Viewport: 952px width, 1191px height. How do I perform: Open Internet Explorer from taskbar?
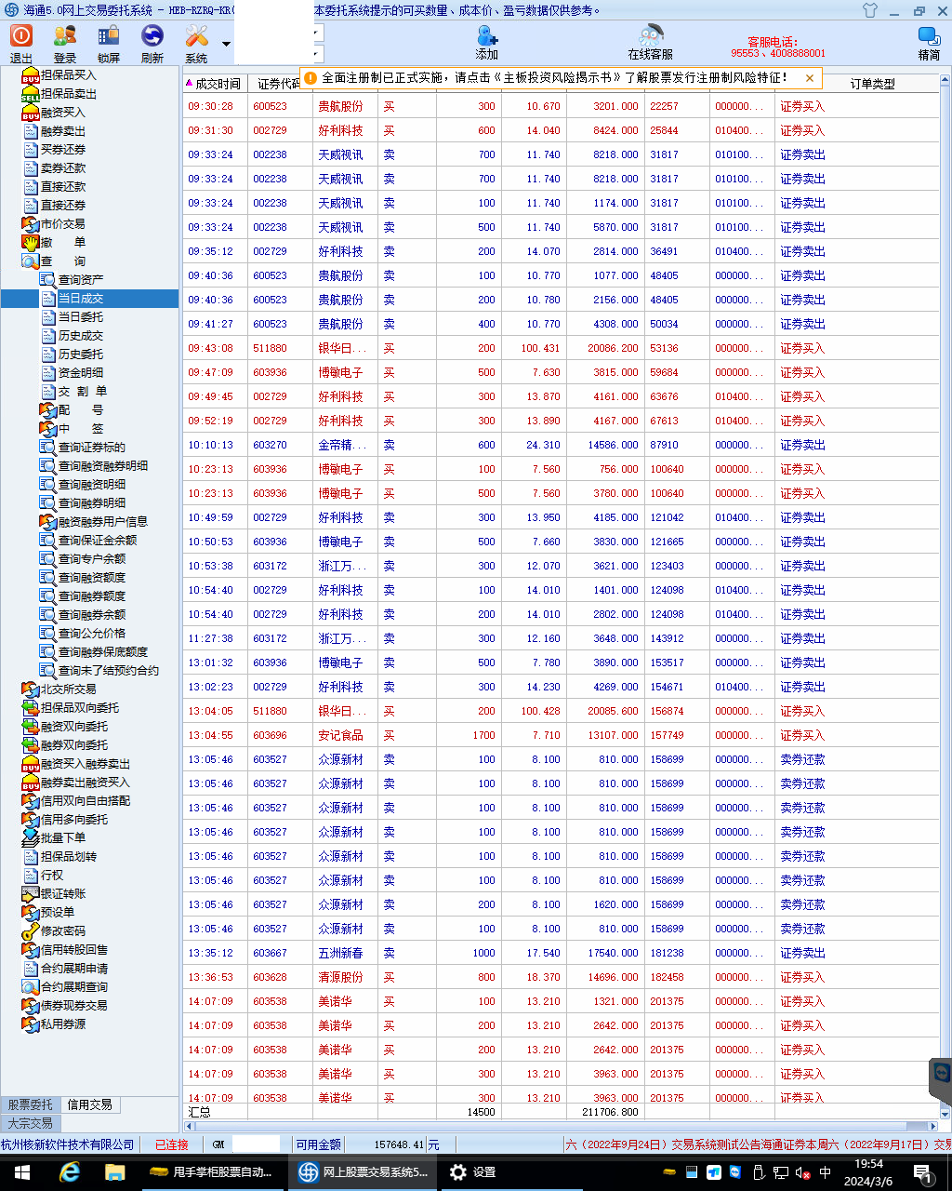point(69,1172)
